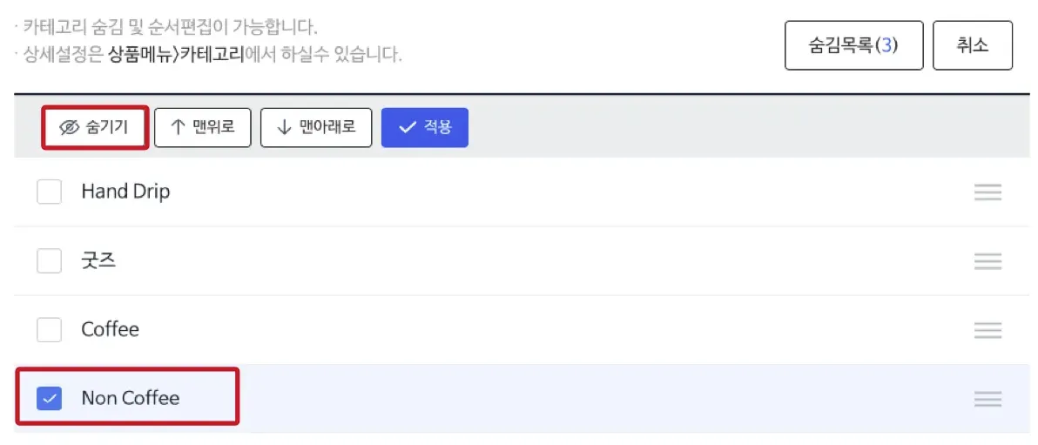The height and width of the screenshot is (445, 1038).
Task: Click the reorder handle on Coffee row
Action: [987, 330]
